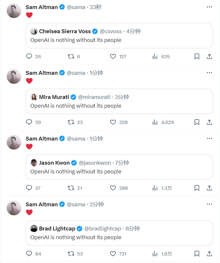
Task: Click the Brad Lightcap quoted tweet name
Action: 57,228
